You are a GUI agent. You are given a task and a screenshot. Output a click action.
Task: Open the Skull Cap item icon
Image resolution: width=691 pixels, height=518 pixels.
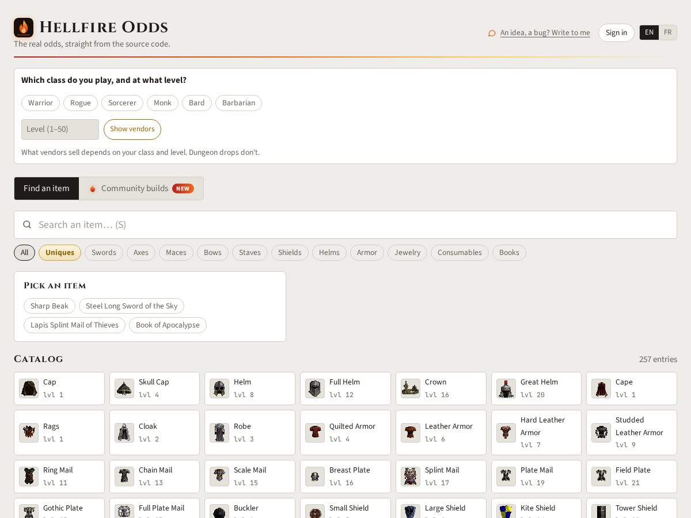[124, 389]
